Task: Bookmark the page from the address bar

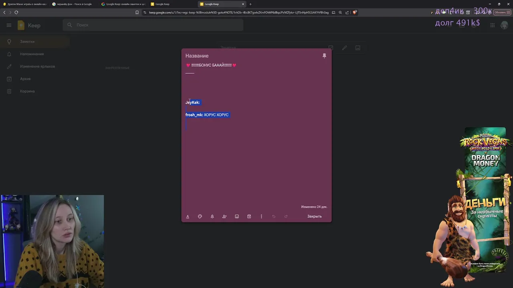Action: (x=137, y=12)
